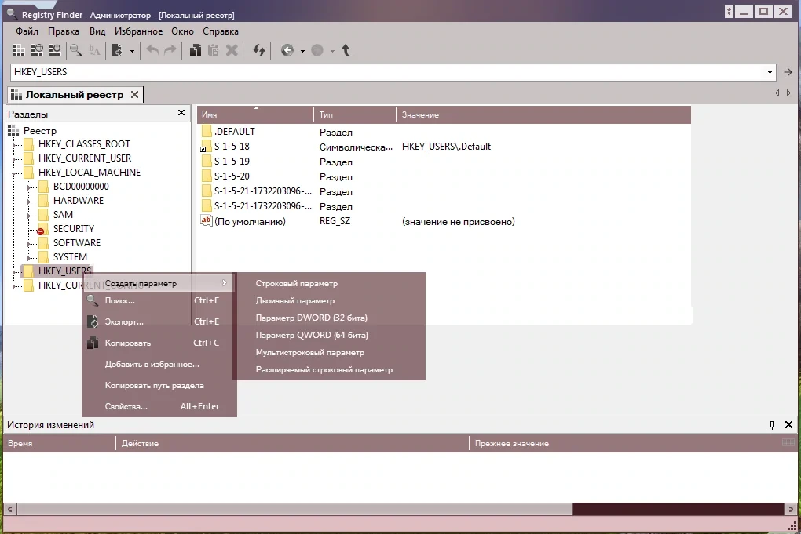Click the (По умолчанию) string value icon
This screenshot has height=534, width=801.
point(207,221)
